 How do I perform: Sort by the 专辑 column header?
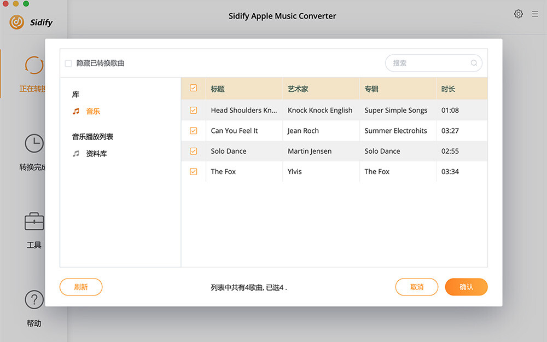tap(371, 89)
